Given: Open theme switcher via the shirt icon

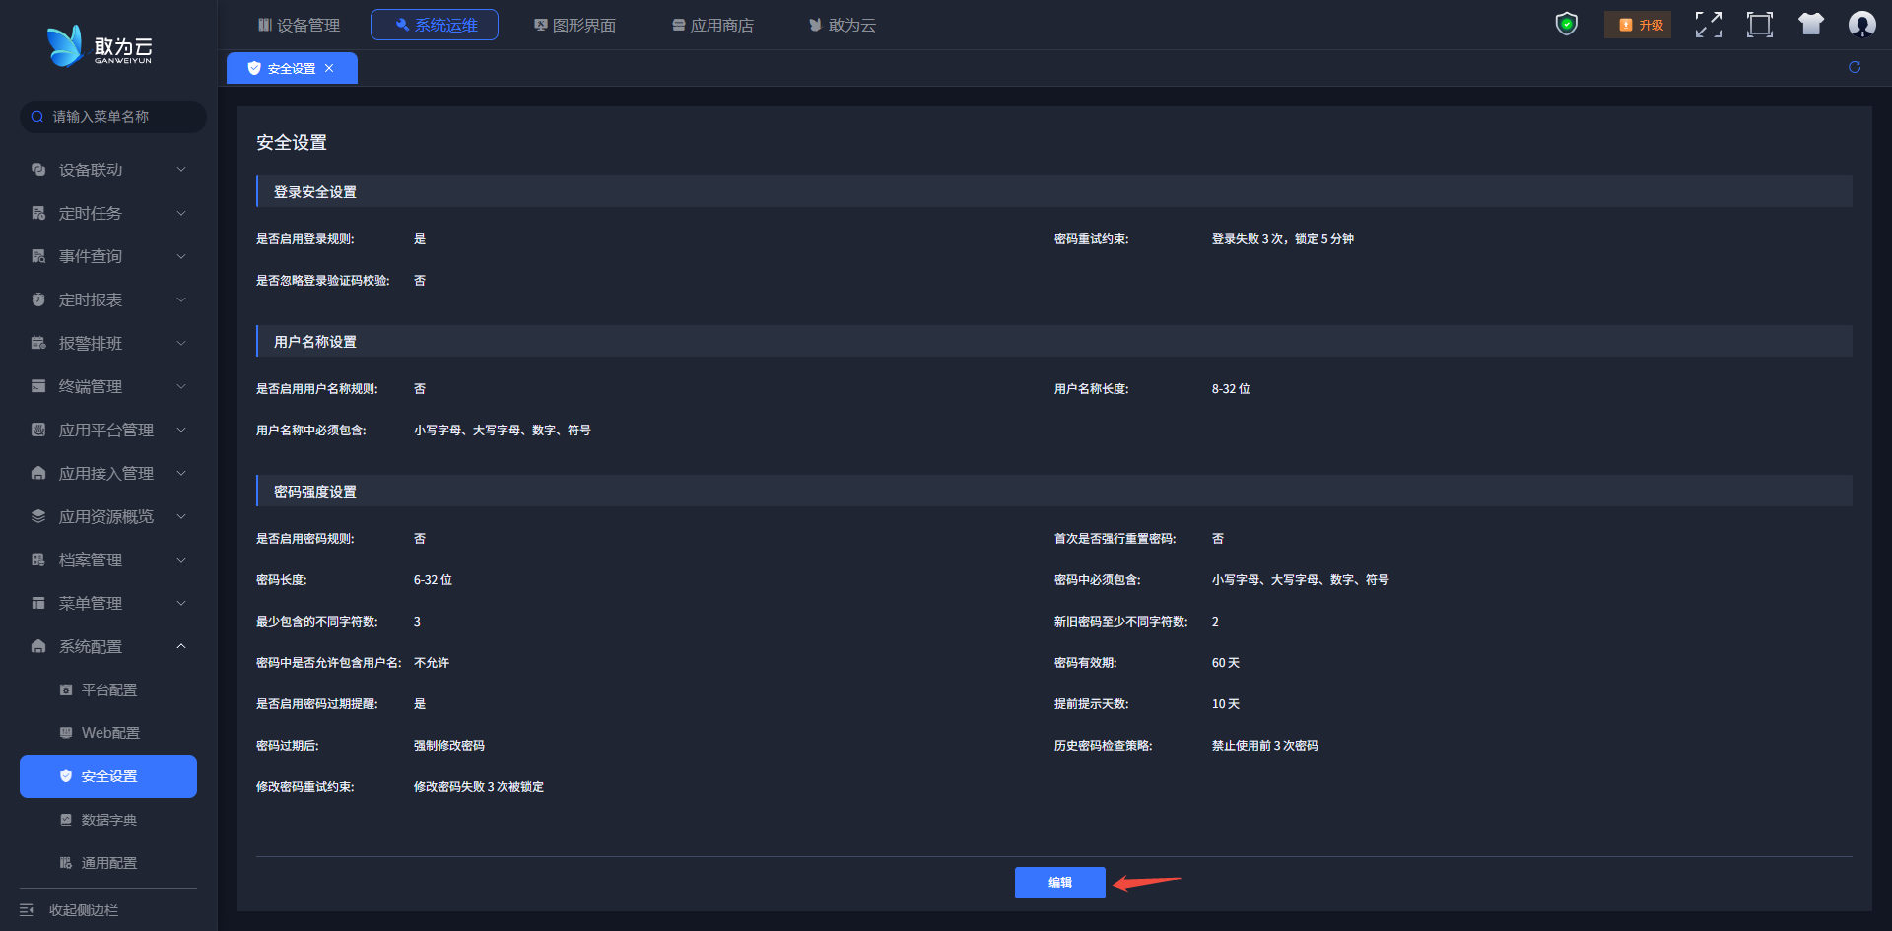Looking at the screenshot, I should click(x=1810, y=25).
